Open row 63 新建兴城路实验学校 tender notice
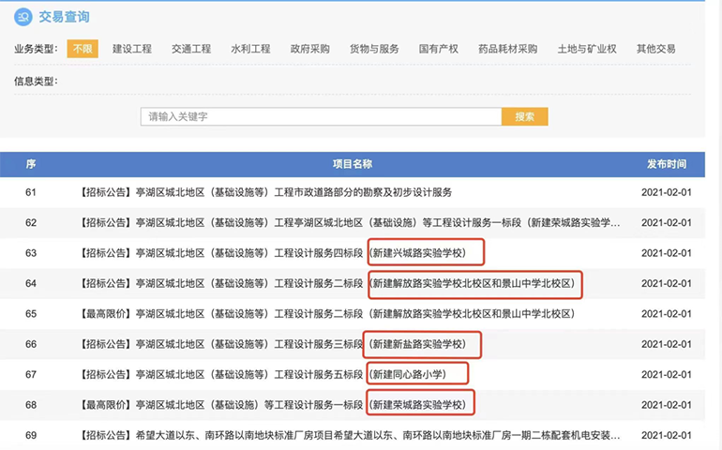The image size is (722, 450). 272,253
